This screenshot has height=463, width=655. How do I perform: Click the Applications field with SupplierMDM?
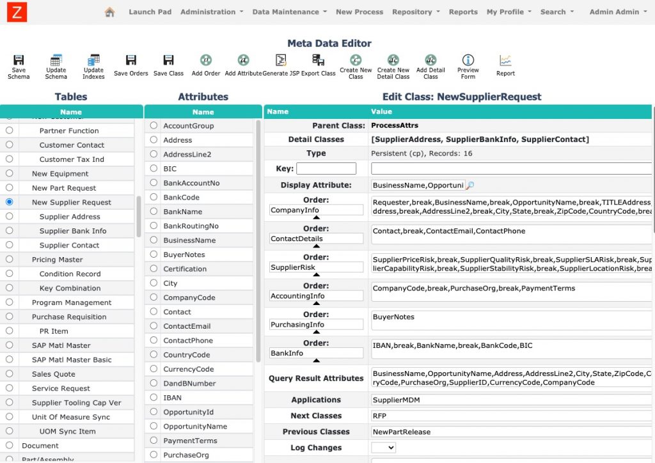(x=511, y=400)
